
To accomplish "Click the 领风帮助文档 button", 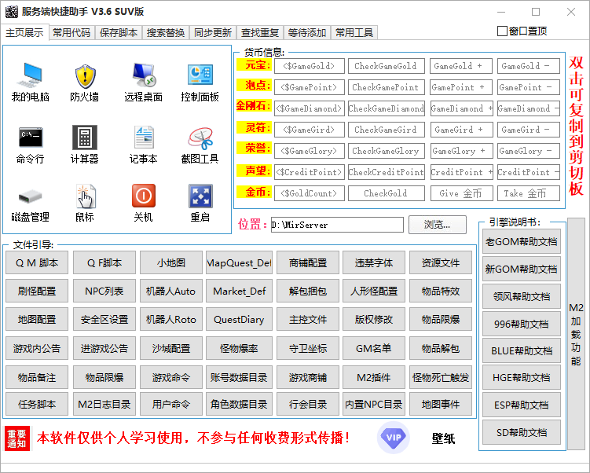I will point(522,296).
